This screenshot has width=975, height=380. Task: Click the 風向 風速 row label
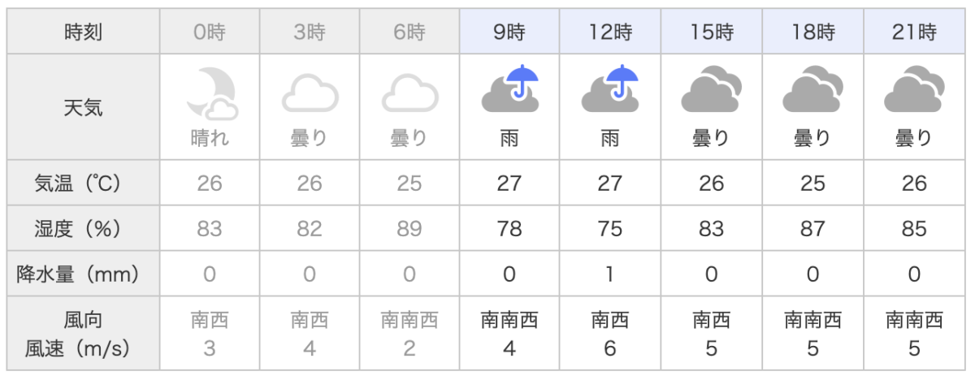click(x=84, y=334)
